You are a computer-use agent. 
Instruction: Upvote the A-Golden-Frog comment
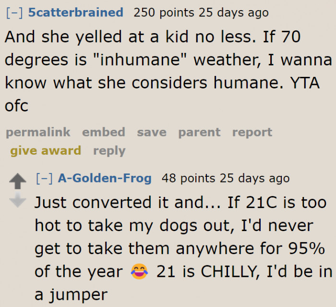18,182
